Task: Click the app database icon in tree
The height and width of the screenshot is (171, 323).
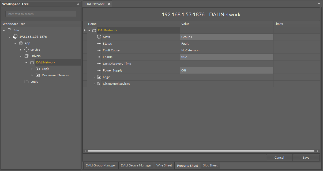Action: pos(21,43)
